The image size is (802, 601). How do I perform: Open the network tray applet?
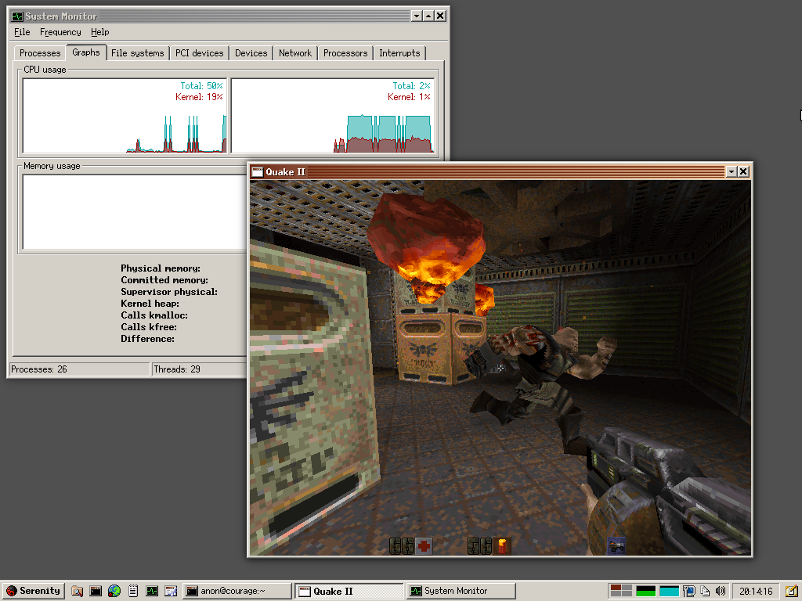[x=689, y=592]
